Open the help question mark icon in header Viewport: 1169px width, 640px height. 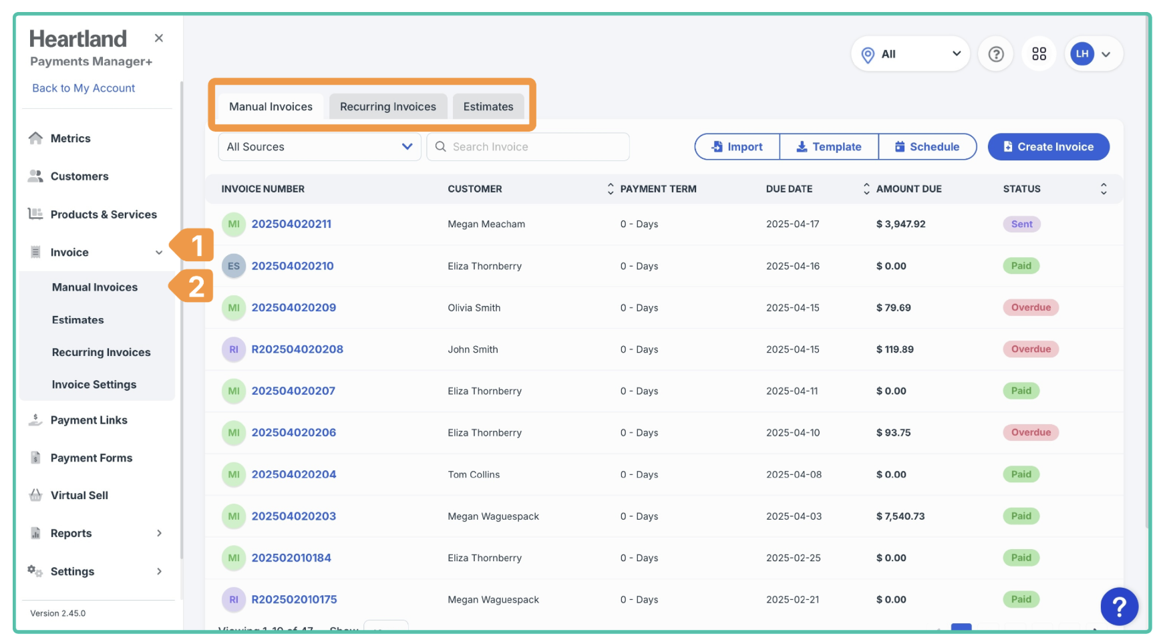(995, 54)
